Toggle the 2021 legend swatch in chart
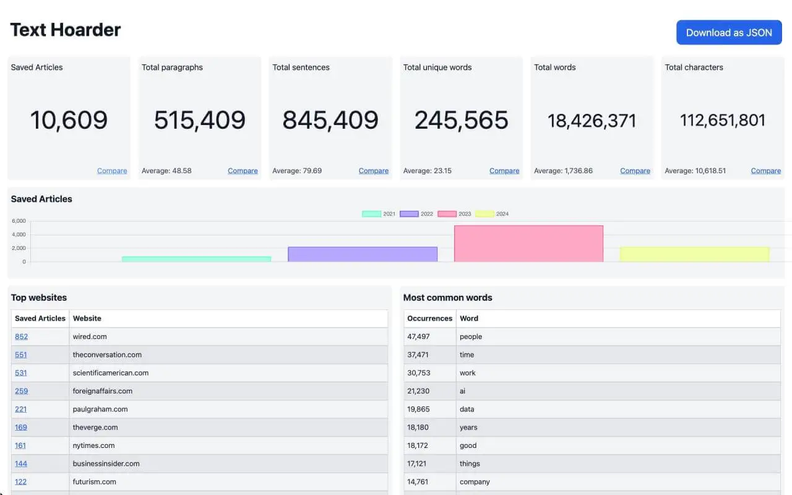 point(372,214)
